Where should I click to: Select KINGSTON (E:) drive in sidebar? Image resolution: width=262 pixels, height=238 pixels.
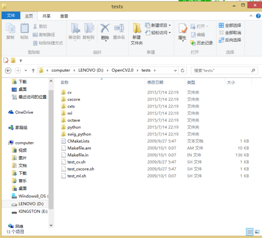click(29, 211)
